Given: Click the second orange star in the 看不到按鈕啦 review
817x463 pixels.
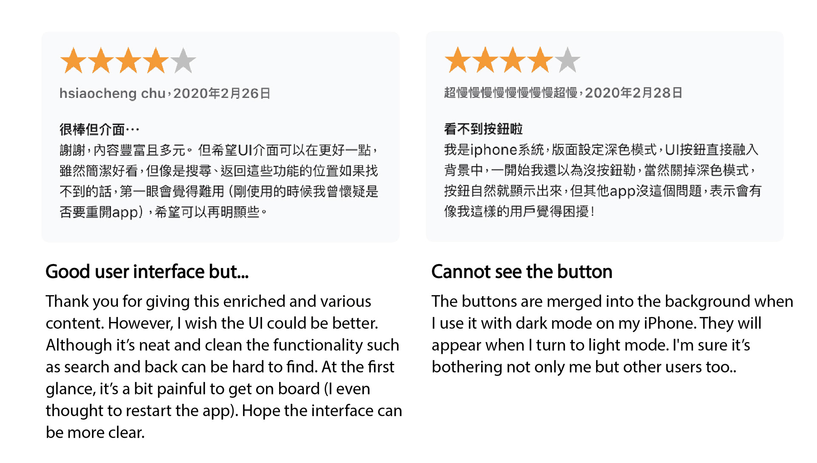Looking at the screenshot, I should click(x=485, y=60).
